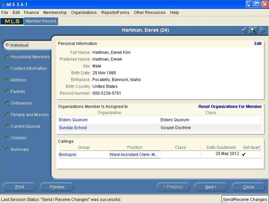Viewport: 269px width, 203px height.
Task: Click the Position column header
Action: [135, 147]
